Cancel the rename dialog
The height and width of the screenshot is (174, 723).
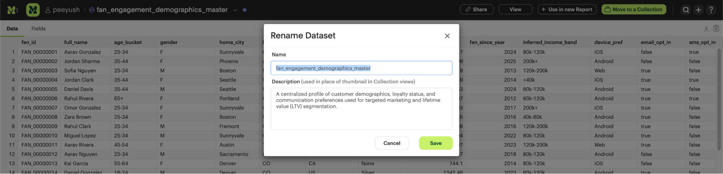point(392,143)
